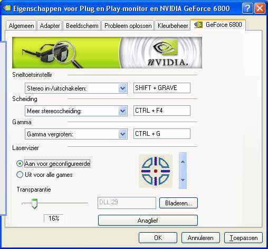Click the CTRL + F4 hotkey field
The height and width of the screenshot is (249, 268).
[x=162, y=111]
